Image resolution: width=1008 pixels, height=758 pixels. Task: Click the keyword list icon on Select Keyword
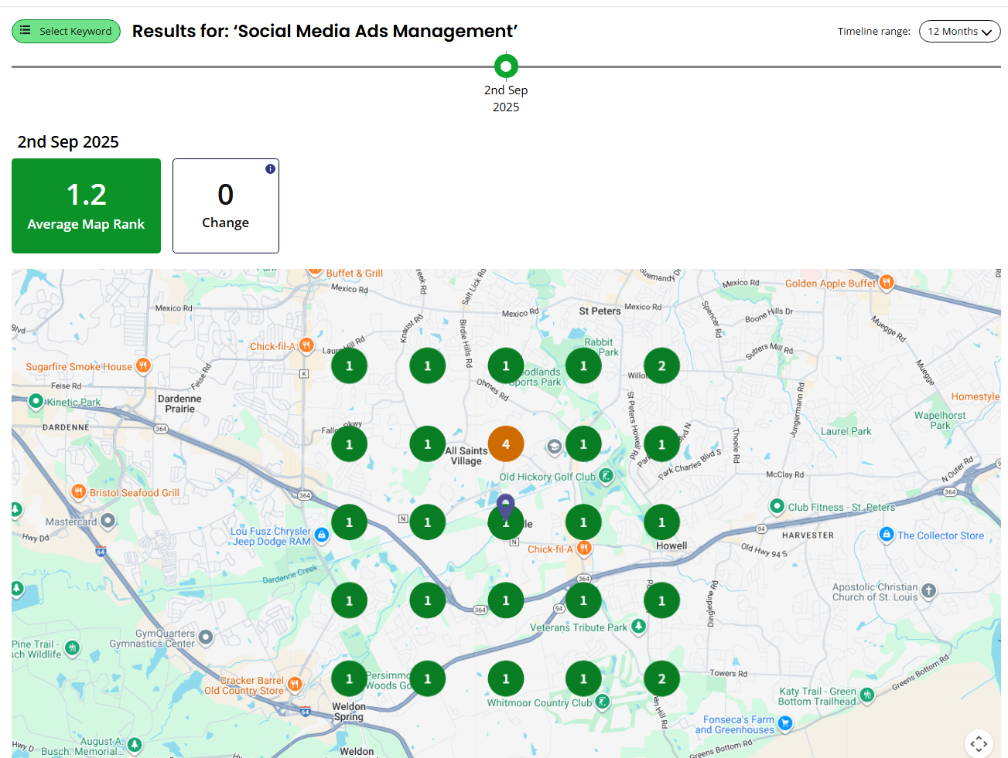[26, 31]
